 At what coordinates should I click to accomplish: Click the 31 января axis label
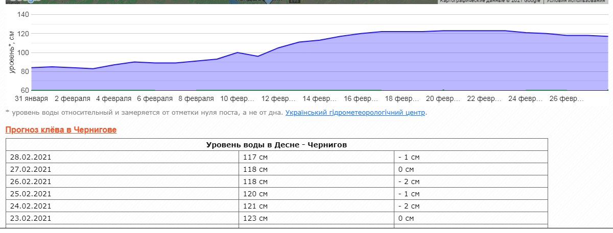(x=32, y=98)
